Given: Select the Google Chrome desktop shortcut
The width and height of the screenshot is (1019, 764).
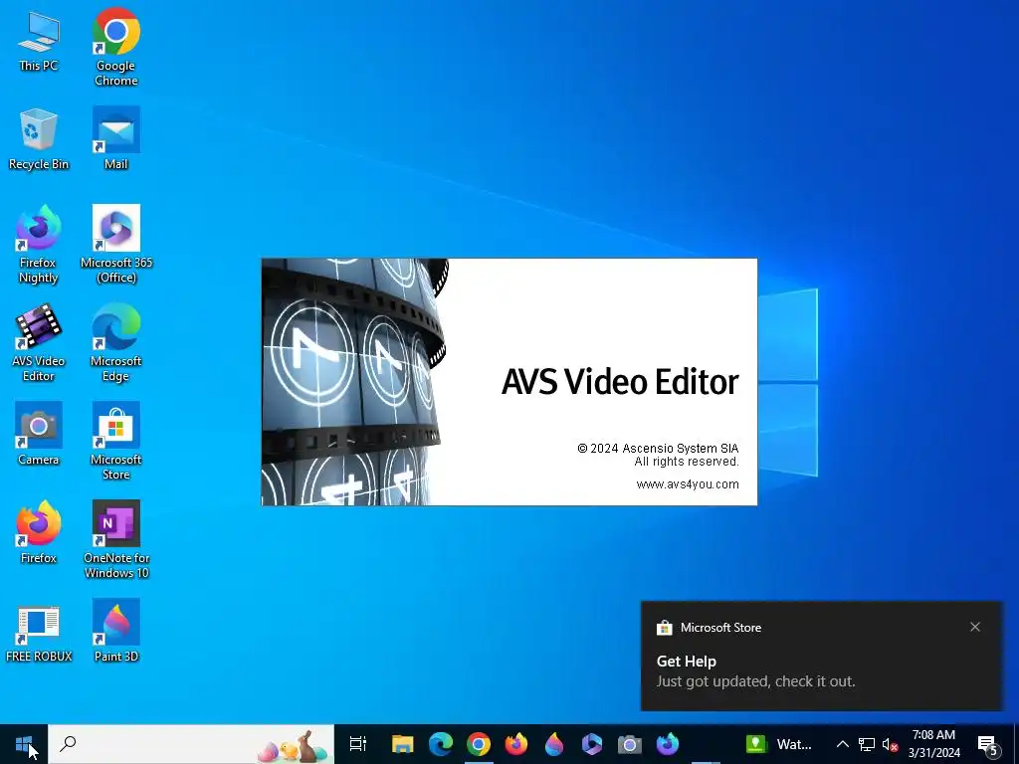Looking at the screenshot, I should coord(116,47).
